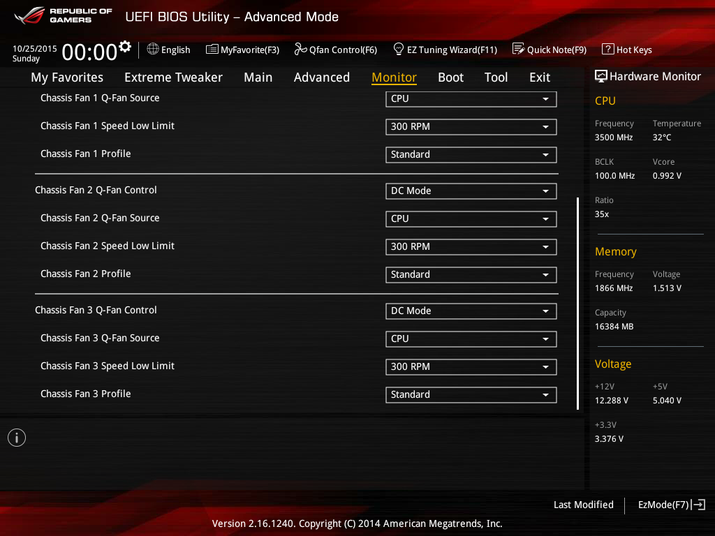Select the Chassis Fan 1 Speed Low Limit label

point(107,126)
